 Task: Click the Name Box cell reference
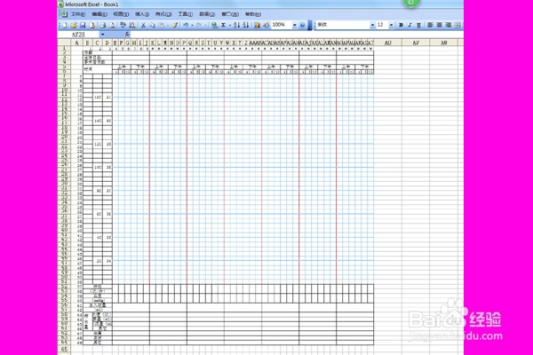(78, 35)
